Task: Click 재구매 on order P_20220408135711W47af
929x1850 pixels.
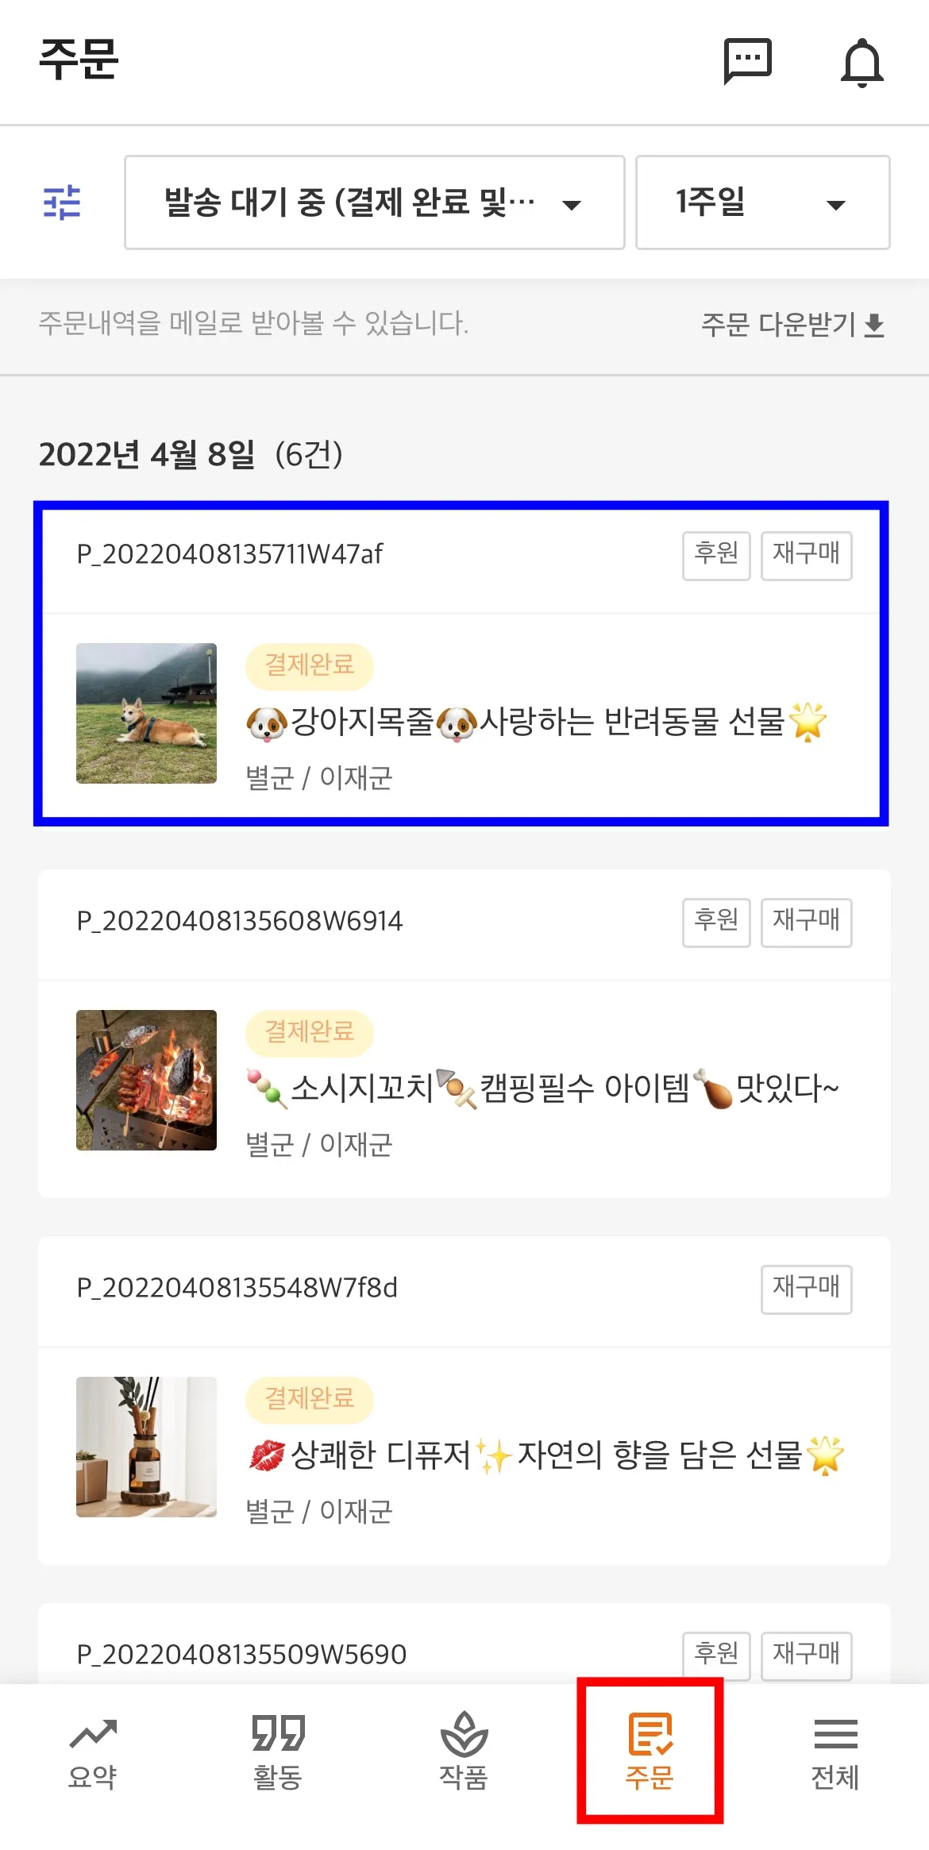Action: point(807,556)
